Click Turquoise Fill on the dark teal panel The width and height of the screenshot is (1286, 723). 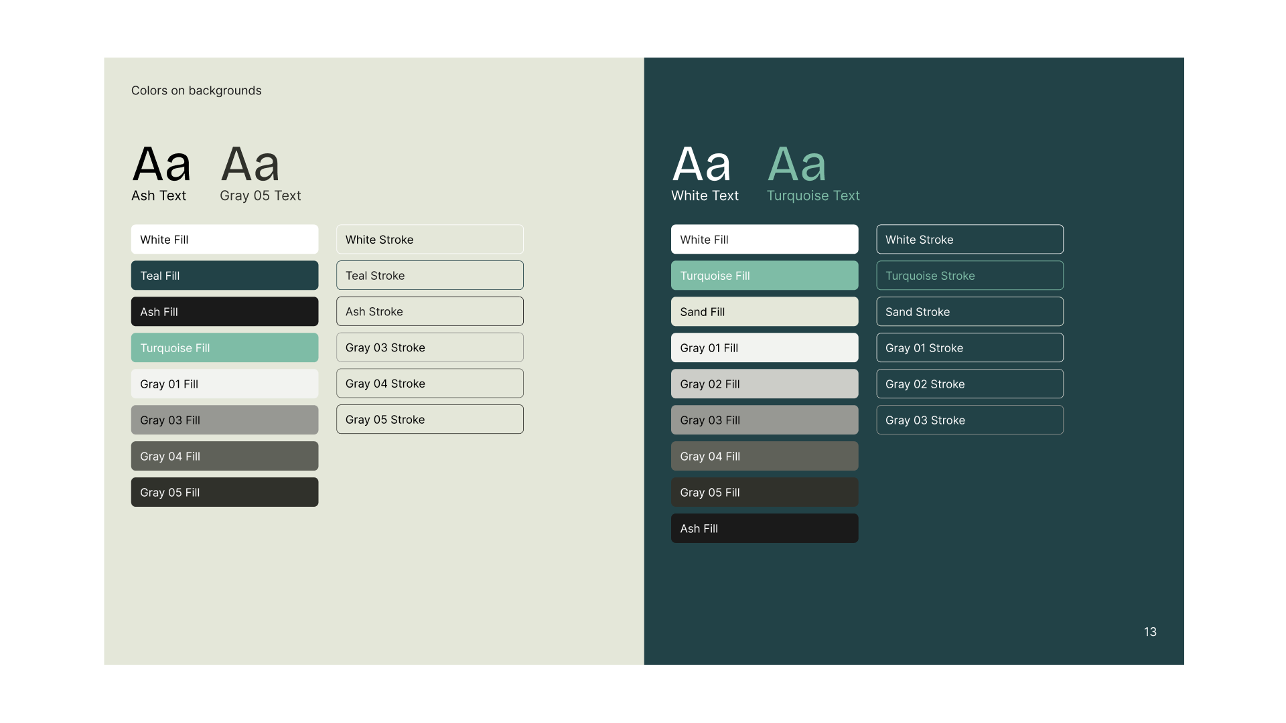point(764,275)
